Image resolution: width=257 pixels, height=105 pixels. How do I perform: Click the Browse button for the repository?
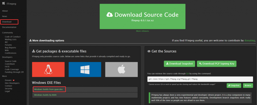click(x=248, y=85)
